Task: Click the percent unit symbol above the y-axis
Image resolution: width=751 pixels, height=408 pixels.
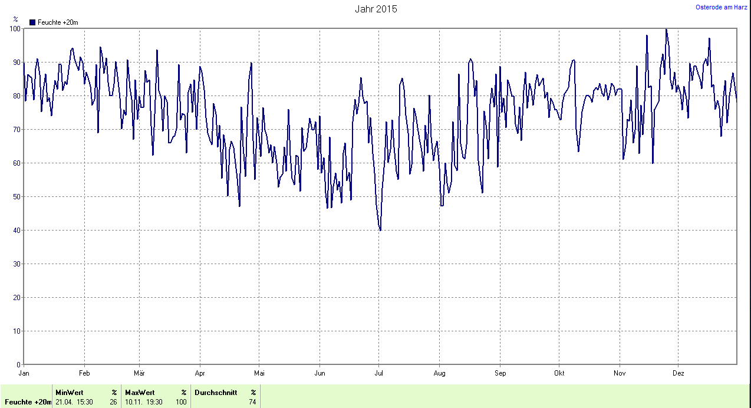Action: (x=15, y=19)
